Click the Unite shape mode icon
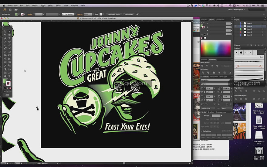The image size is (267, 167). pos(202,66)
